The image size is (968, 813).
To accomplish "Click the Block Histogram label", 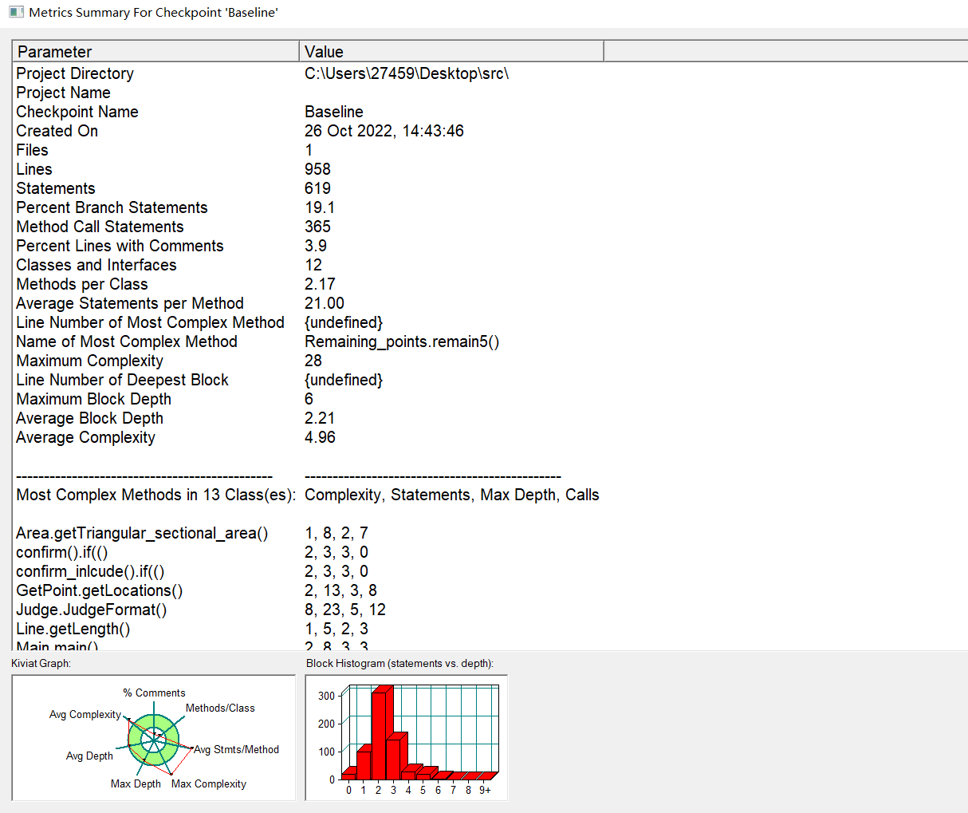I will tap(399, 663).
